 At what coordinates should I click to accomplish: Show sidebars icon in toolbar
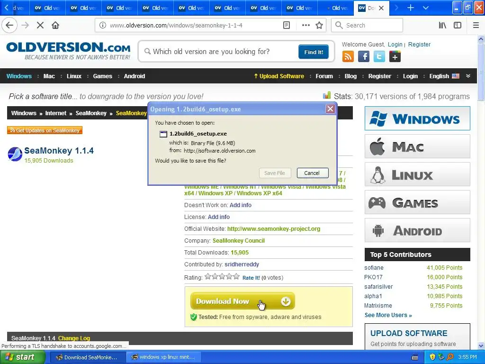tap(458, 25)
